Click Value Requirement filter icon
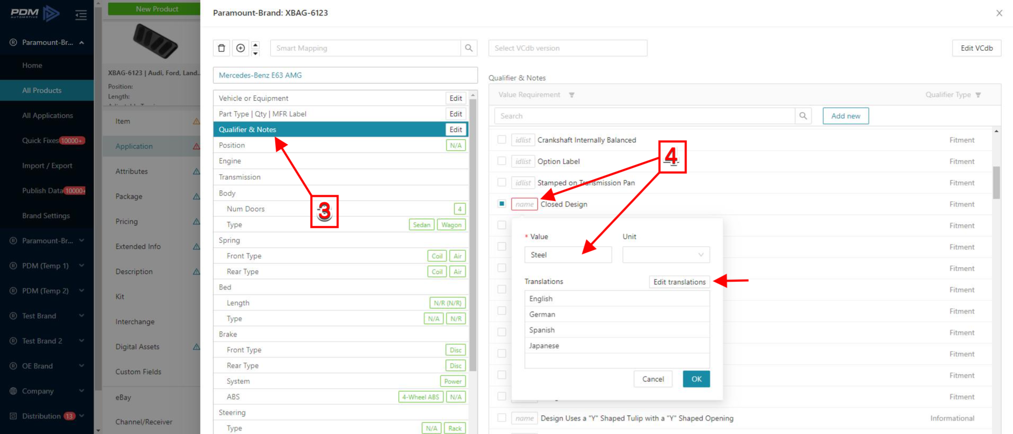The image size is (1013, 434). (x=572, y=95)
